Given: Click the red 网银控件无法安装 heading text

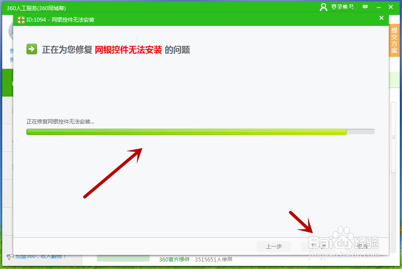Looking at the screenshot, I should 128,50.
